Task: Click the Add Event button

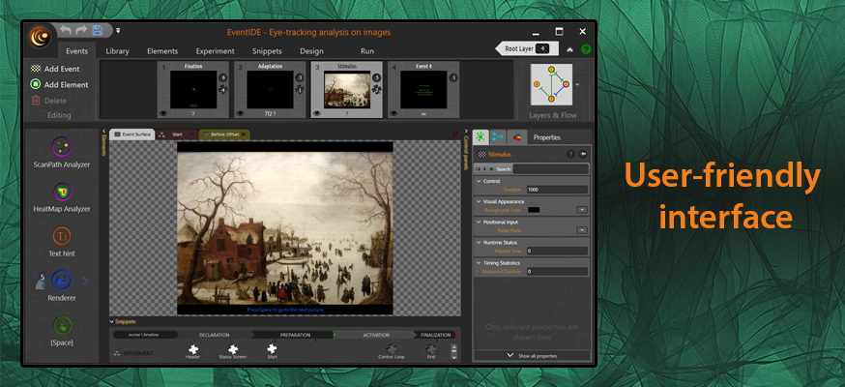Action: coord(55,69)
